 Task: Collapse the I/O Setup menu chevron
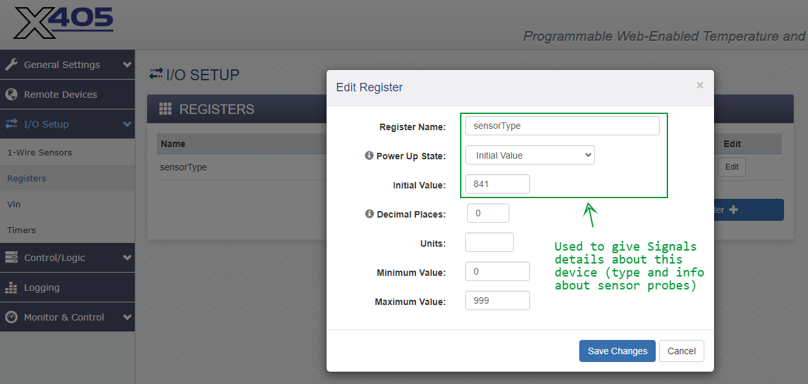127,124
